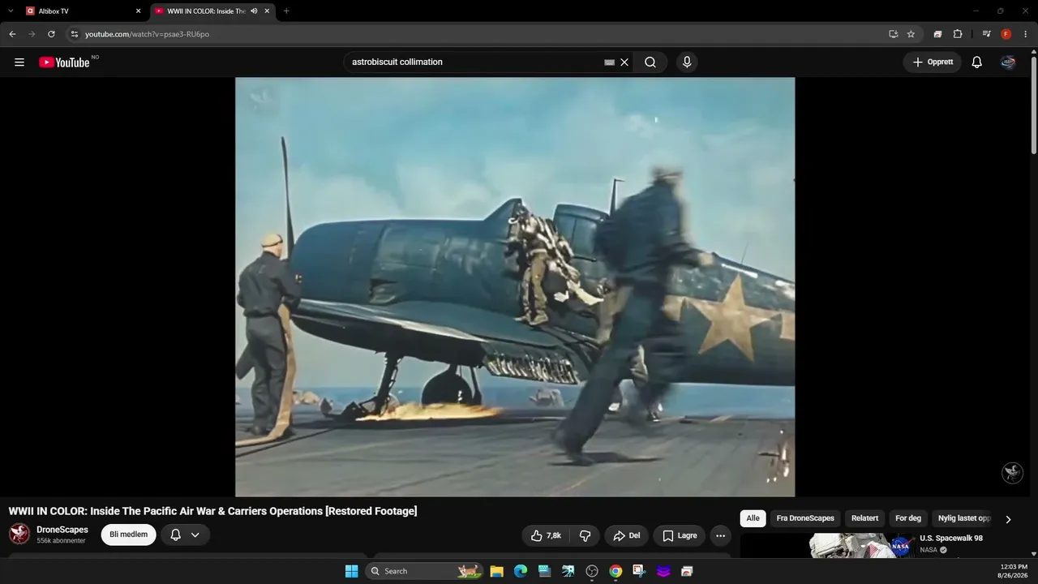View site information for youtube.com
Image resolution: width=1038 pixels, height=584 pixels.
pyautogui.click(x=75, y=34)
